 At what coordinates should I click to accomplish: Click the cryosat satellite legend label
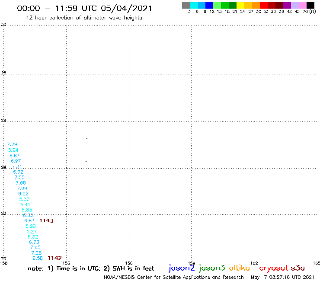pos(274,268)
